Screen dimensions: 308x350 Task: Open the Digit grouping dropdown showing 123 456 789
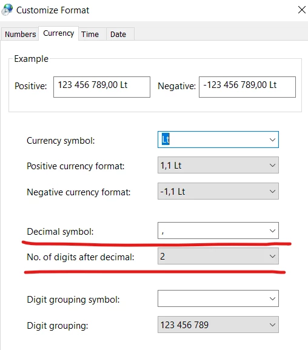218,325
